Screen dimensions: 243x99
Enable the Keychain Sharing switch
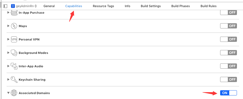[x=228, y=80]
